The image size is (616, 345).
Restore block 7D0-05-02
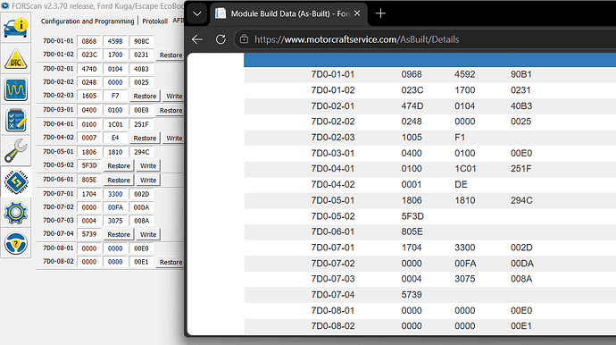point(119,165)
